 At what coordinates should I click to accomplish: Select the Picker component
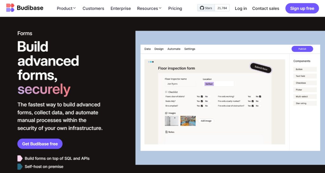pyautogui.click(x=305, y=90)
